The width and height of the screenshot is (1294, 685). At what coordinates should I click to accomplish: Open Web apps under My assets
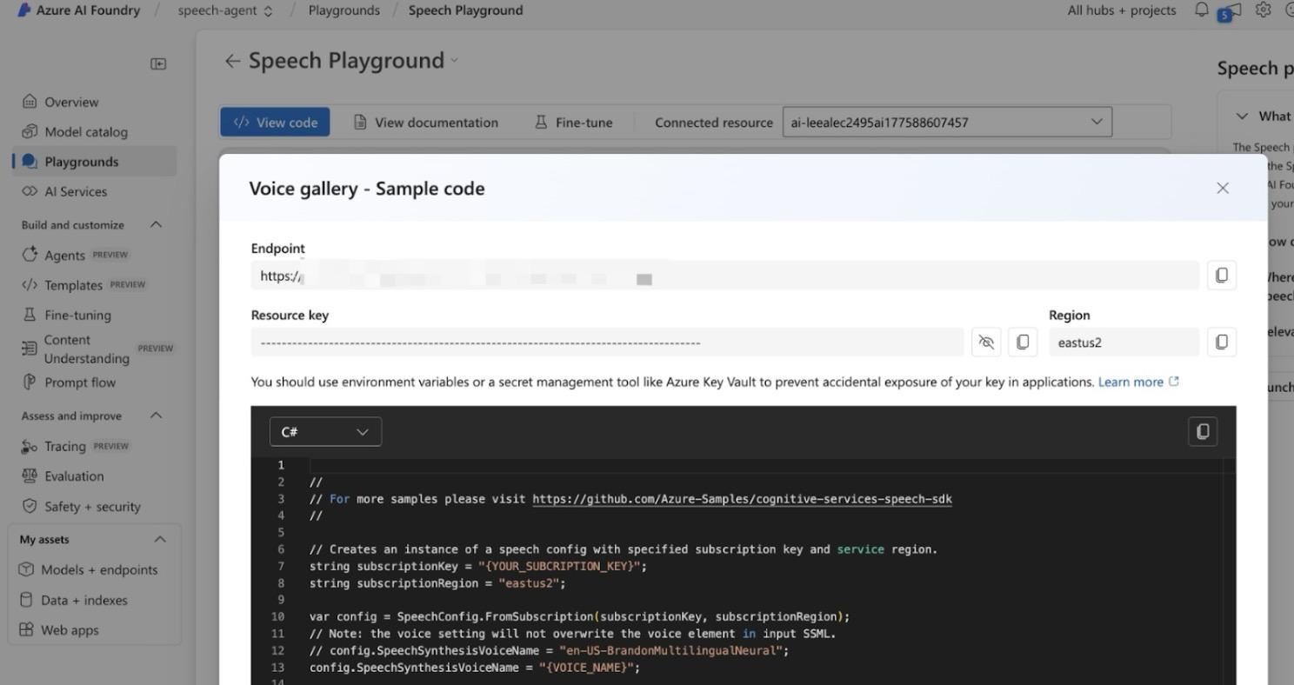click(70, 629)
